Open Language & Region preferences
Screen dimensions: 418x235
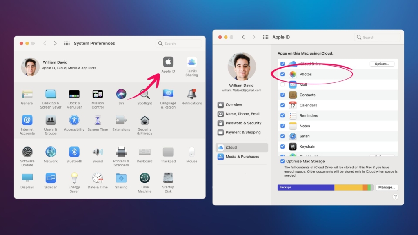coord(168,99)
